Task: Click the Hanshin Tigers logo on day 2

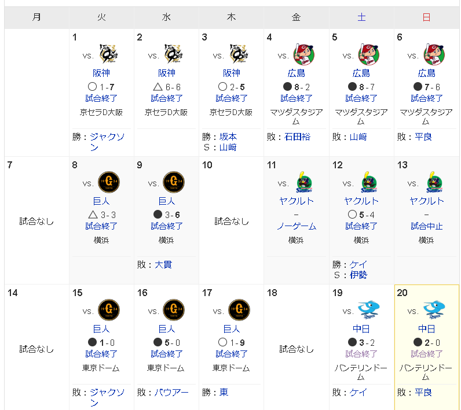Action: point(174,54)
